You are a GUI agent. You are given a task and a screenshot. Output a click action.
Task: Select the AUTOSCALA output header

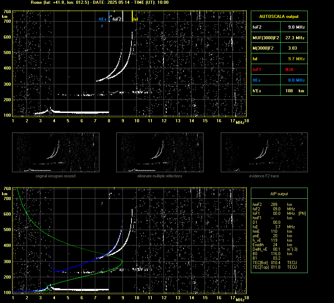coord(279,17)
